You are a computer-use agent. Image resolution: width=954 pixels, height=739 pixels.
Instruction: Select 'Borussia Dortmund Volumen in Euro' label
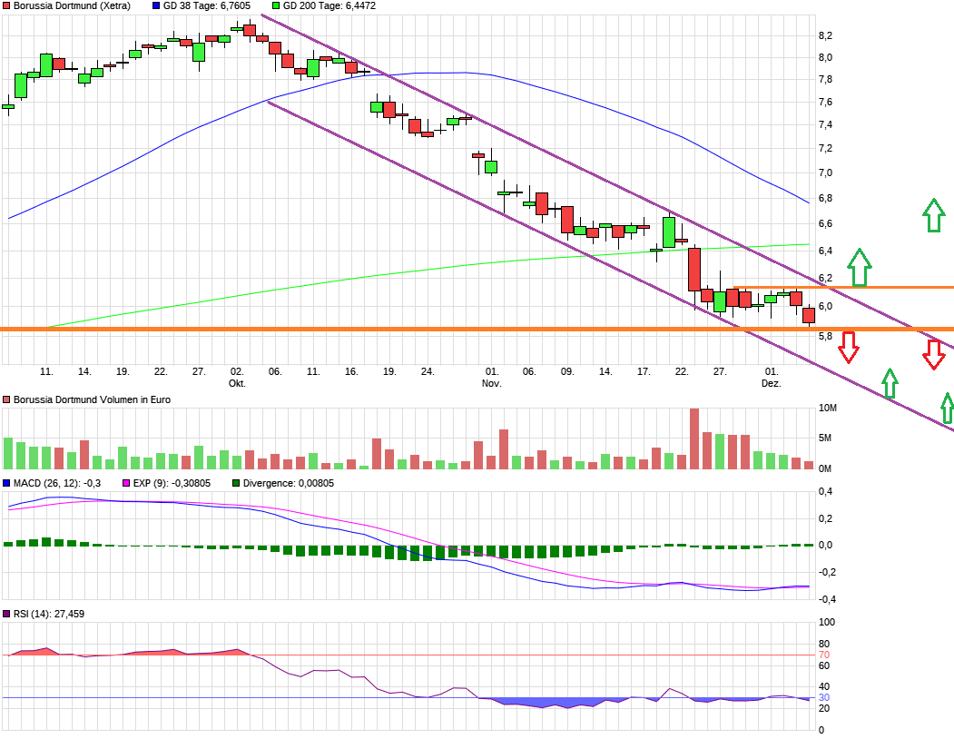pos(92,400)
